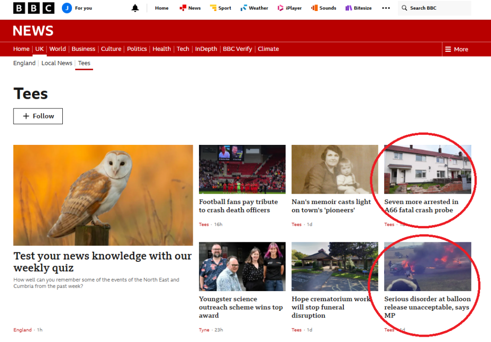Select InDepth in news navigation

206,49
